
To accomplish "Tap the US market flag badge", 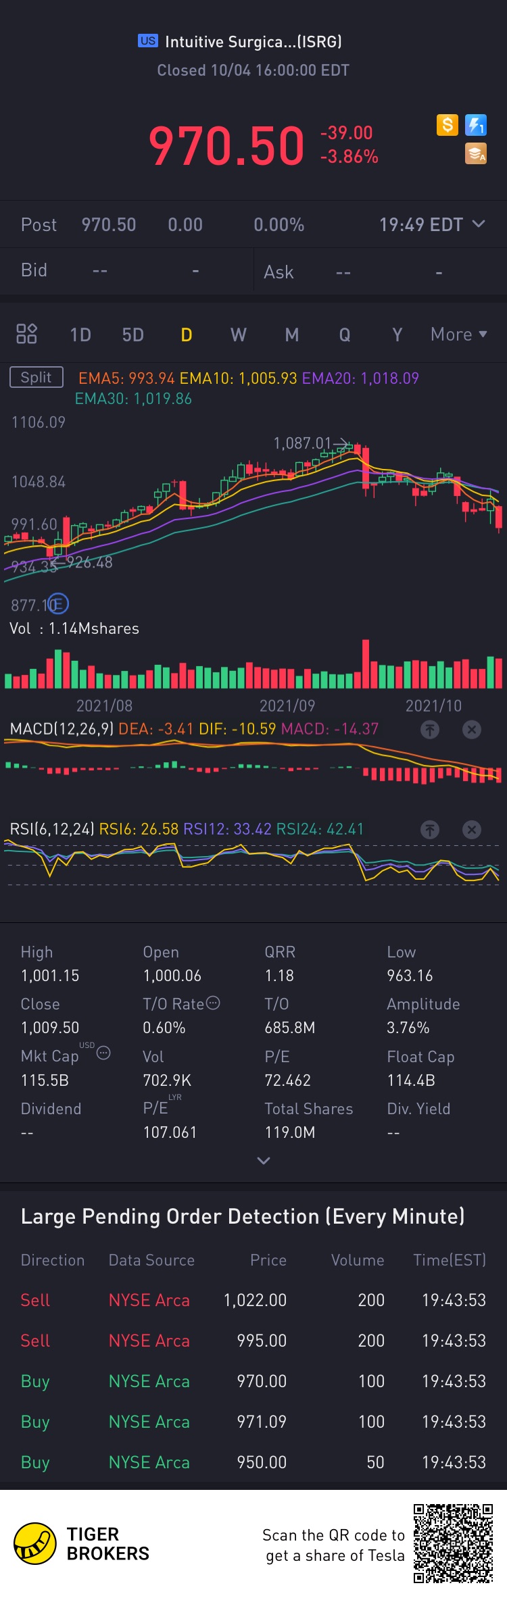I will [x=148, y=41].
